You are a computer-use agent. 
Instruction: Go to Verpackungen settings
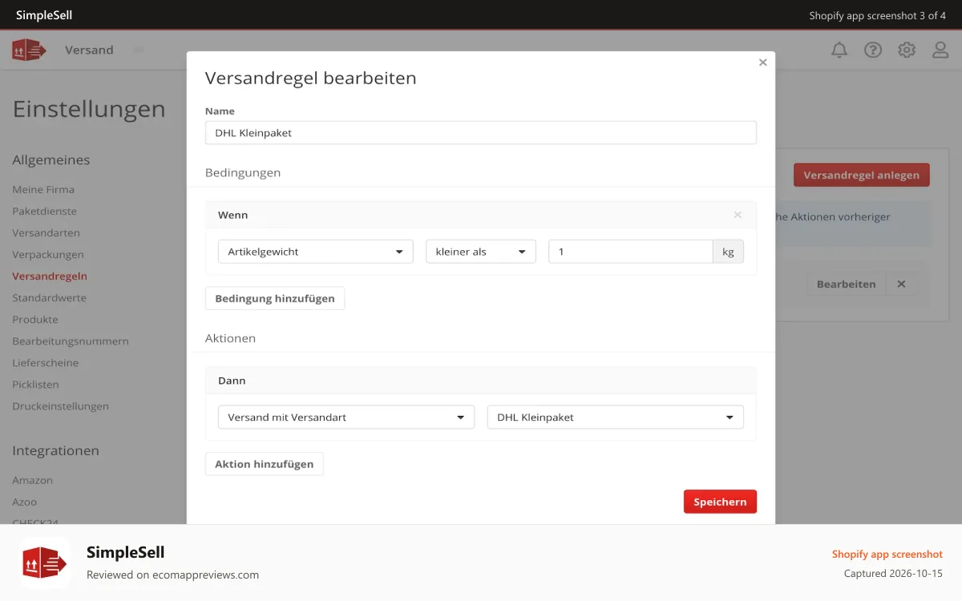pyautogui.click(x=48, y=255)
